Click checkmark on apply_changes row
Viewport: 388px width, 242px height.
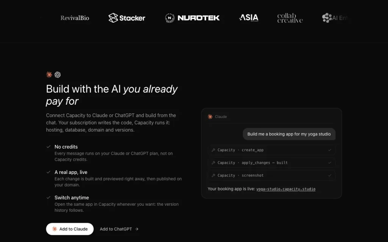click(x=330, y=163)
